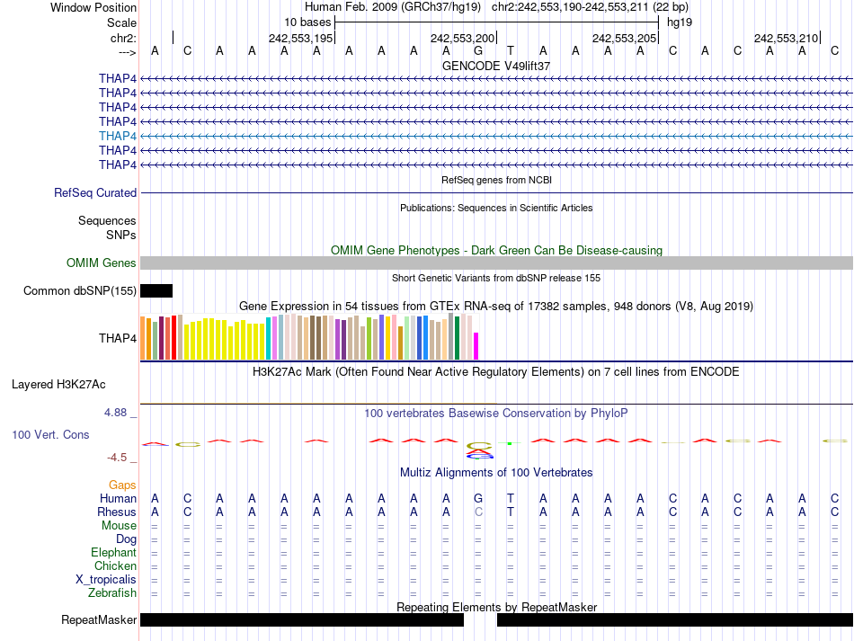Click the light-blue highlighted THAP4 transcript label
This screenshot has height=641, width=854.
click(118, 136)
